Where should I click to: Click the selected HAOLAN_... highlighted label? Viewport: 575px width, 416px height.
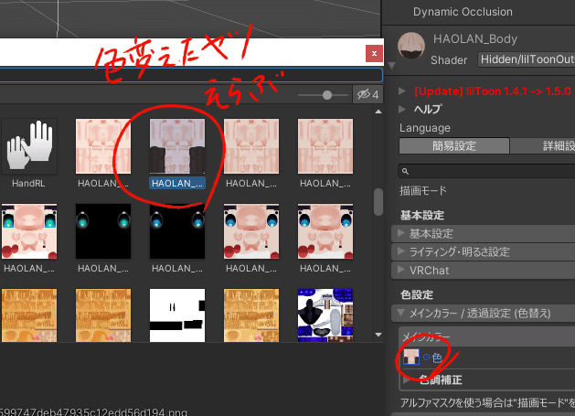point(177,183)
